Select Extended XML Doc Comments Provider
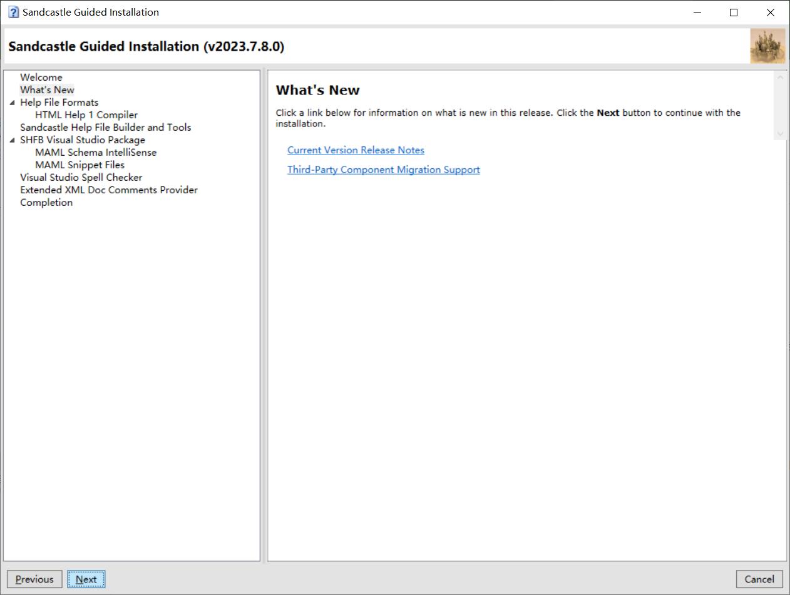 tap(109, 190)
